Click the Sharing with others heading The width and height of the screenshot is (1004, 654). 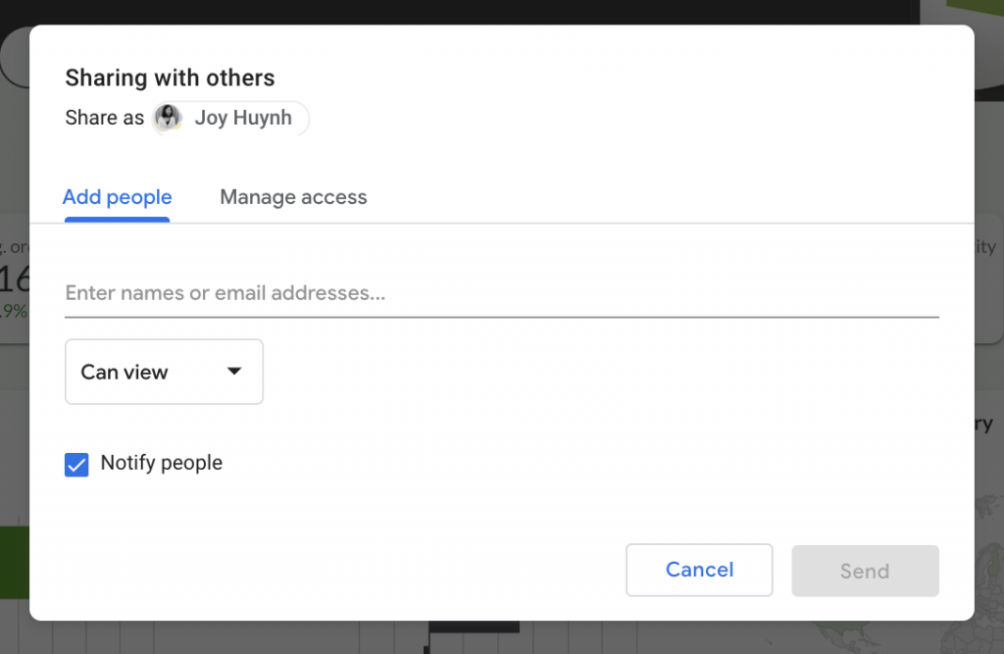[170, 77]
